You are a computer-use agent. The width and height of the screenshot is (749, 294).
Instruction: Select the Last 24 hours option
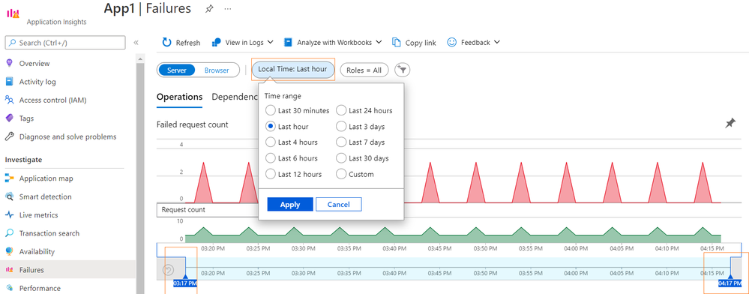pyautogui.click(x=341, y=110)
